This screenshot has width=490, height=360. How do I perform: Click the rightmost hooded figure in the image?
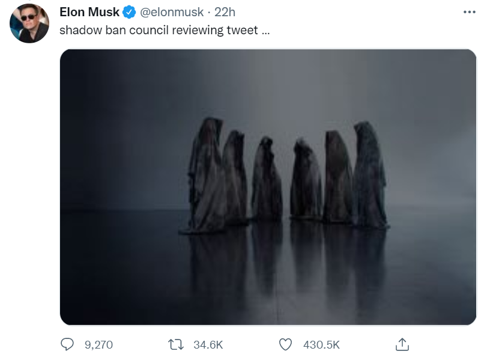tap(371, 174)
